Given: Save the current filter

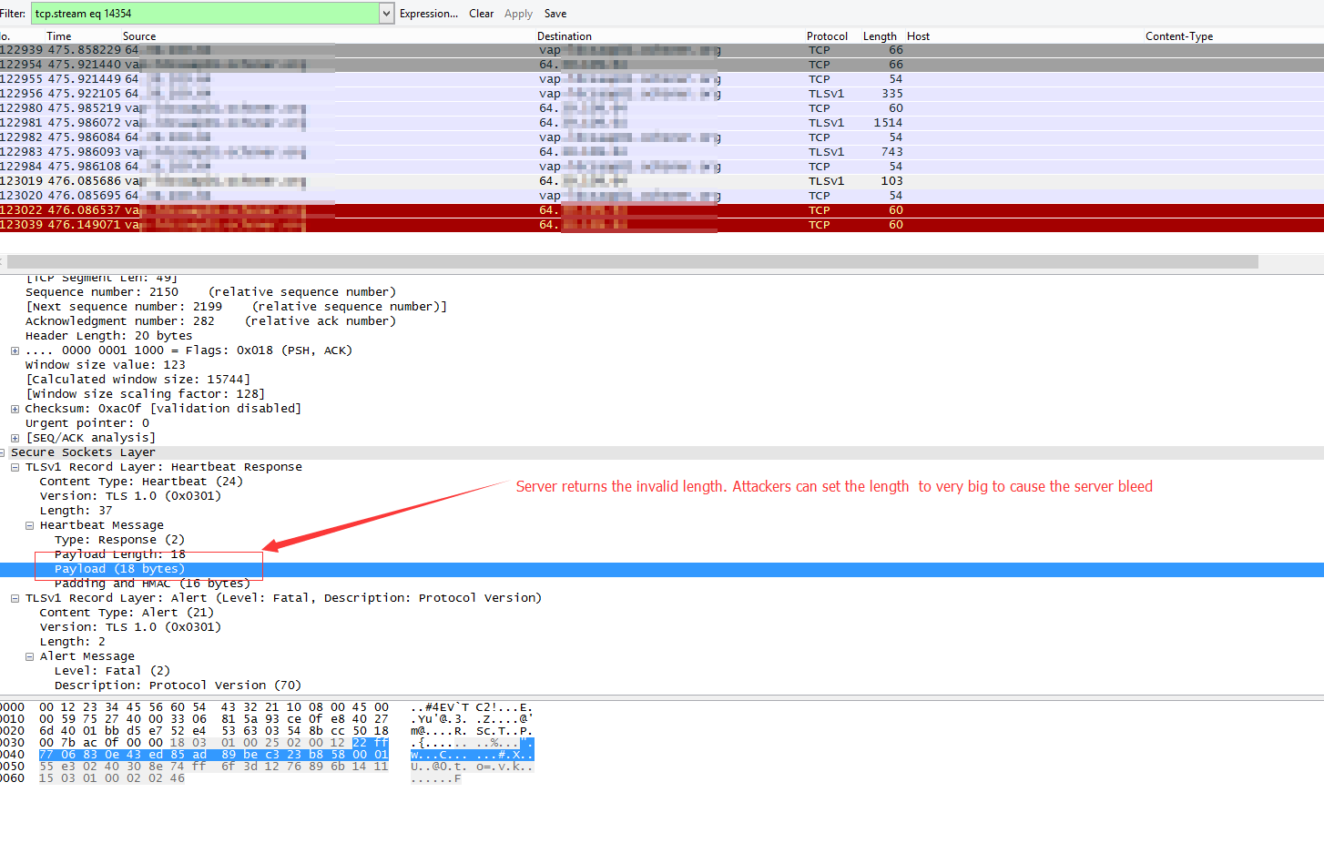Looking at the screenshot, I should click(555, 13).
